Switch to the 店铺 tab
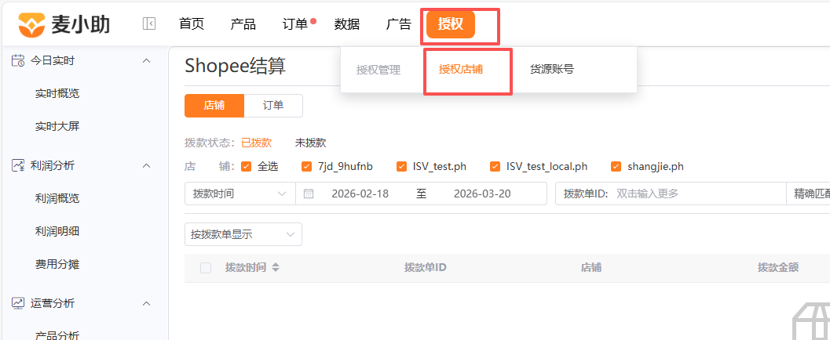The height and width of the screenshot is (340, 830). tap(214, 106)
